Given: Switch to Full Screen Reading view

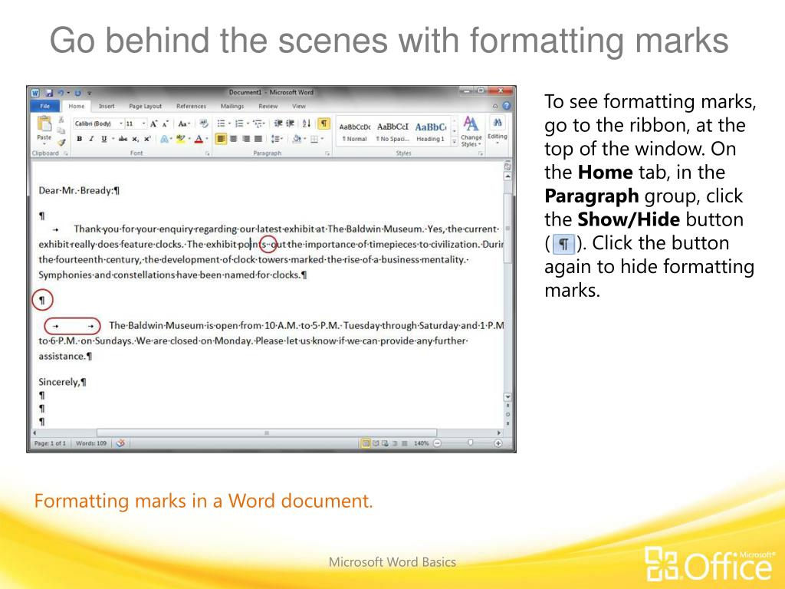Looking at the screenshot, I should [x=376, y=443].
